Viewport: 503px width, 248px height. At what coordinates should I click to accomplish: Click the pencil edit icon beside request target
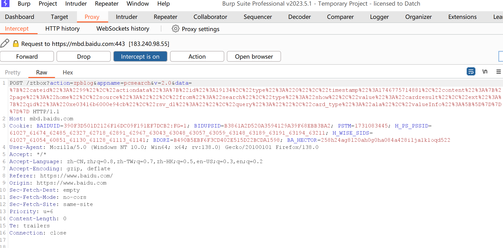(x=5, y=43)
